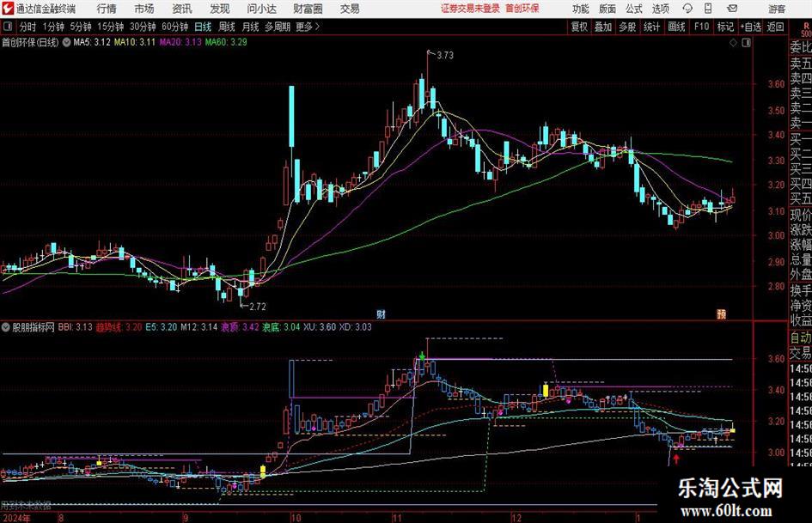812x523 pixels.
Task: Expand the 首创环保(日线) indicator dropdown
Action: [66, 42]
